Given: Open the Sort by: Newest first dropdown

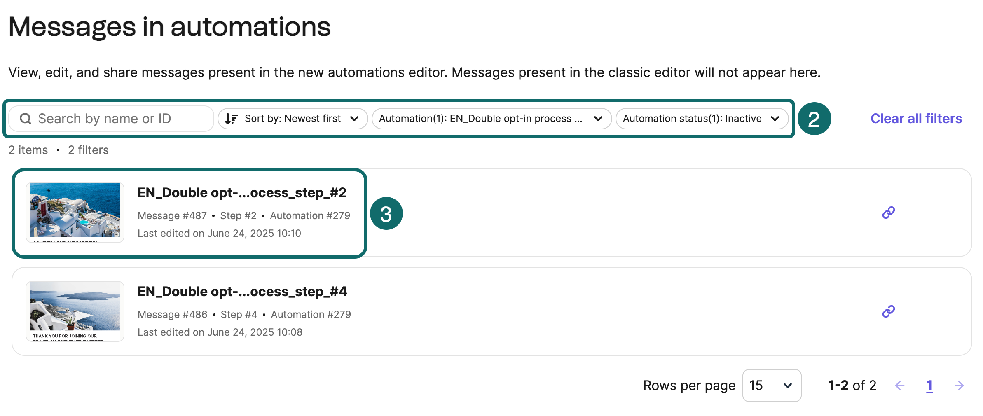Looking at the screenshot, I should pos(293,118).
